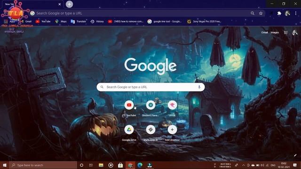Open the YouTube bookmark in bookmarks bar
This screenshot has height=169, width=301.
coord(43,22)
